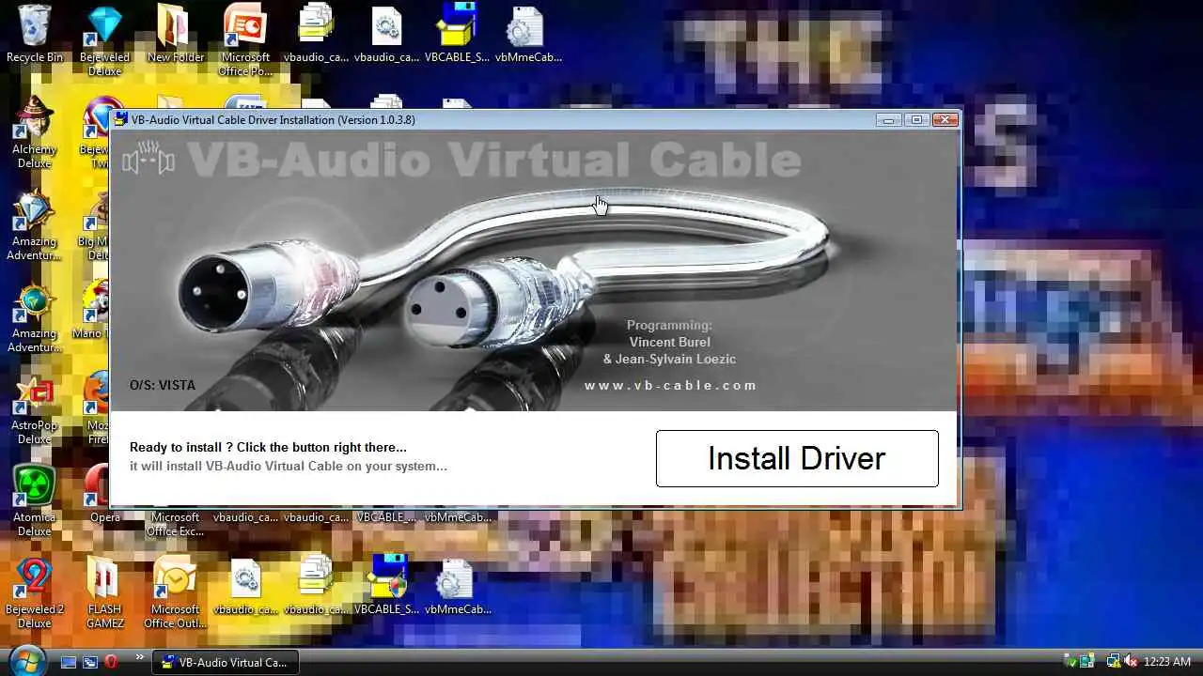Select the Atomica Deluxe desktop shortcut
The image size is (1203, 676).
35,500
